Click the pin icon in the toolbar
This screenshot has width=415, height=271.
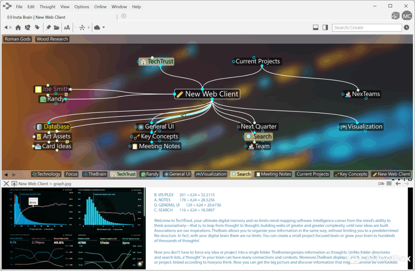(48, 28)
